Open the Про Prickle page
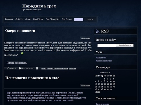Image resolution: width=141 pixels, height=105 pixels. click(38, 19)
